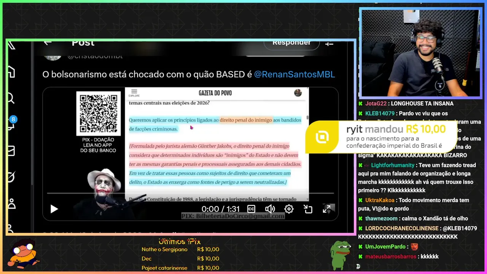Open LORDCOCHRANECOLINENSE's chat profile
The width and height of the screenshot is (487, 274).
pos(402,228)
